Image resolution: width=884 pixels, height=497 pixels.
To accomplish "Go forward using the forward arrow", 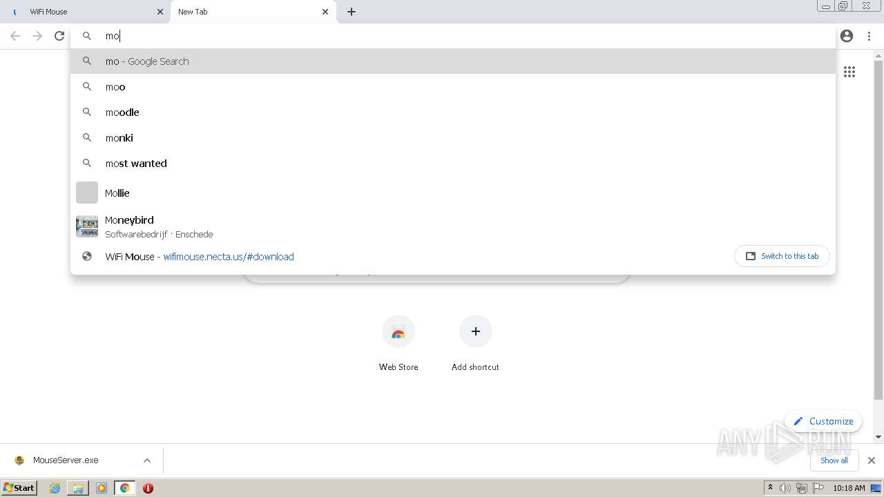I will click(37, 36).
